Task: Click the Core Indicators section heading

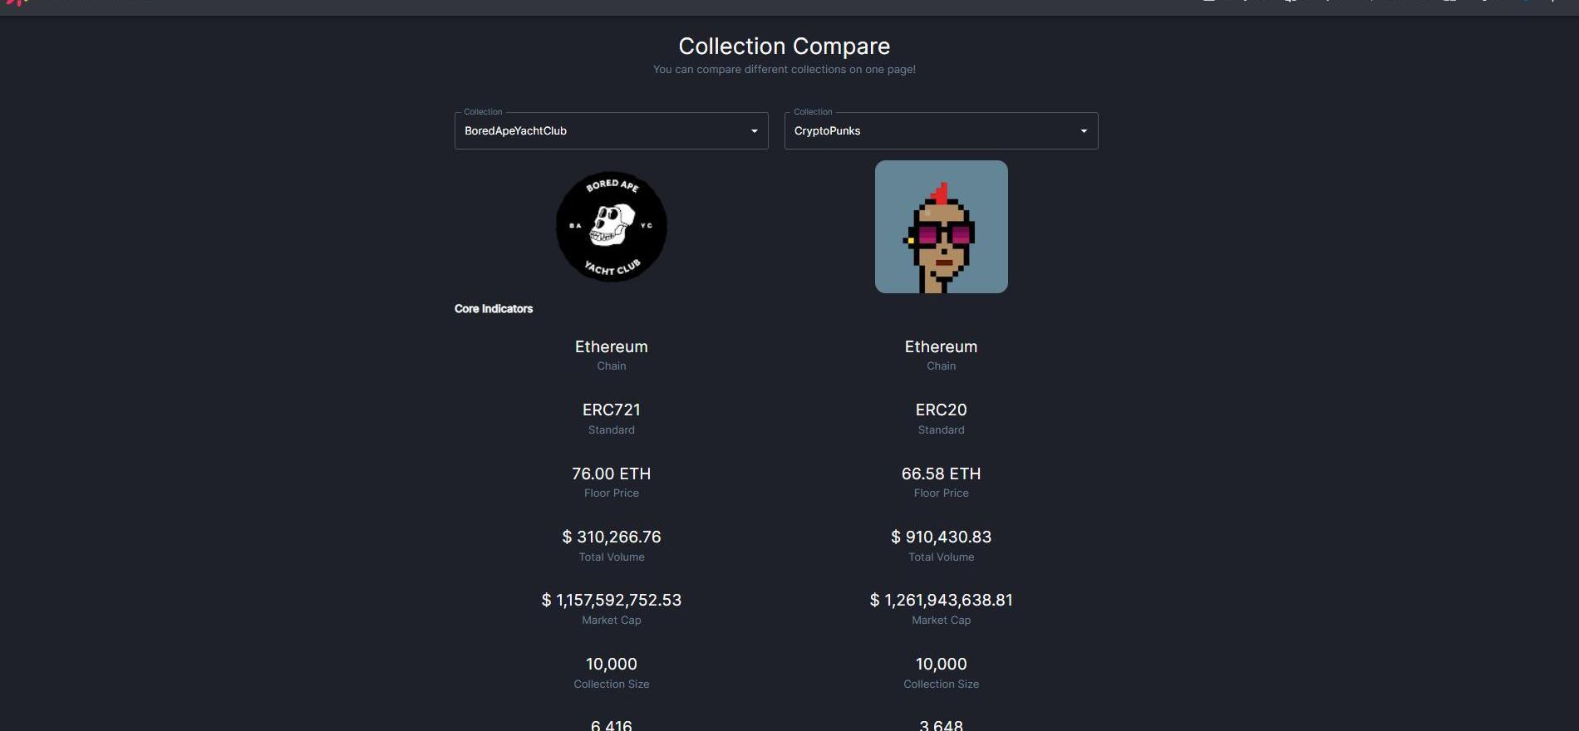Action: [494, 309]
